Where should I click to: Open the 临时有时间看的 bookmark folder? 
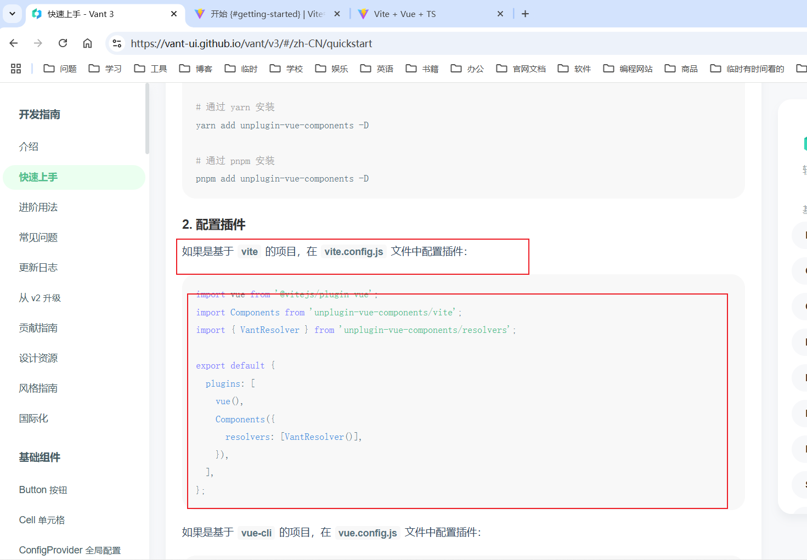point(747,69)
